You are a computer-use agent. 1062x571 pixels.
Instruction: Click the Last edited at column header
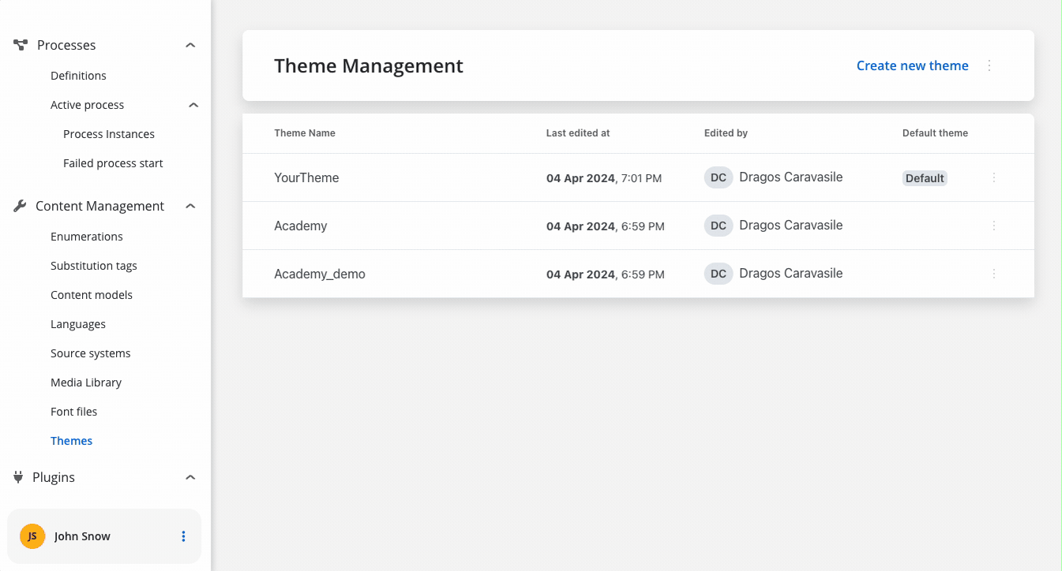coord(578,133)
